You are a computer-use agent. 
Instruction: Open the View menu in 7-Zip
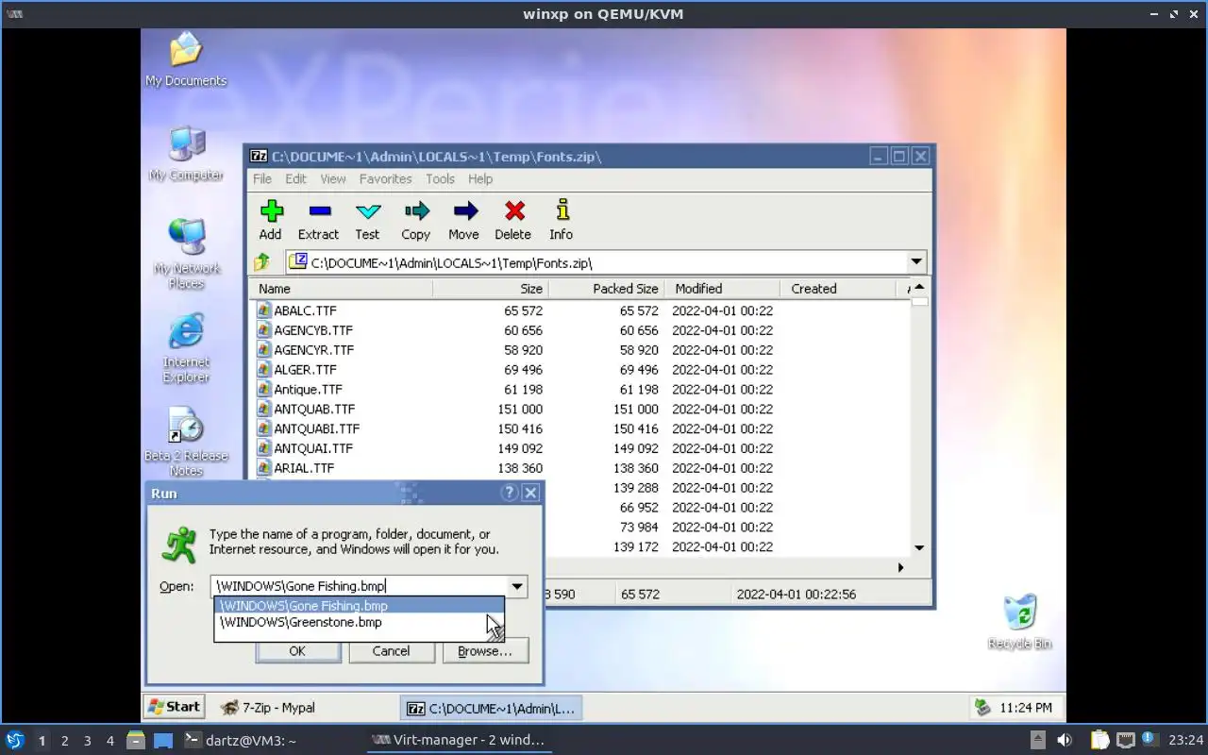pyautogui.click(x=333, y=178)
